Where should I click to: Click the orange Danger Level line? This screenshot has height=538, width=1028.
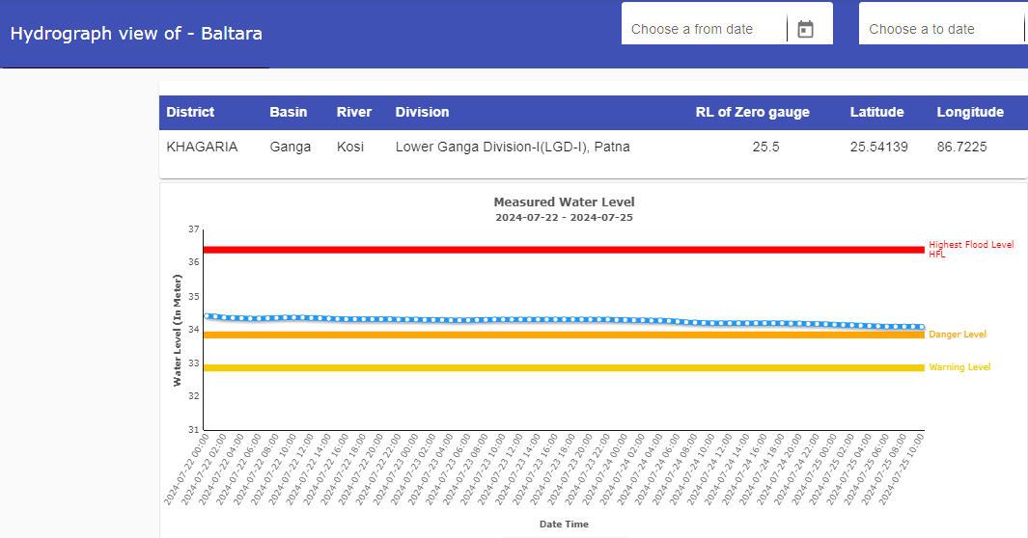(564, 335)
